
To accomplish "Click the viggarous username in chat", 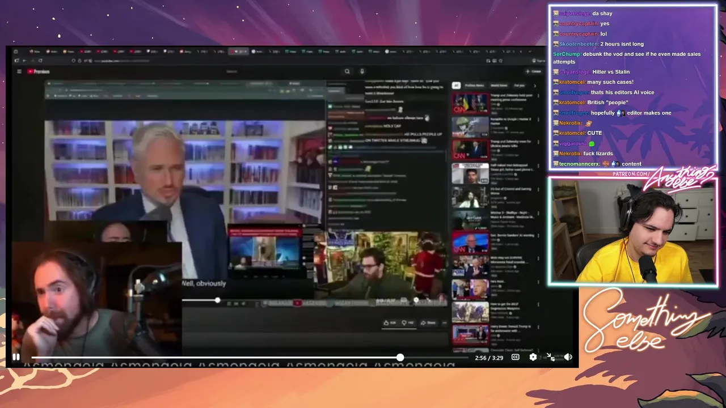I will tap(572, 143).
